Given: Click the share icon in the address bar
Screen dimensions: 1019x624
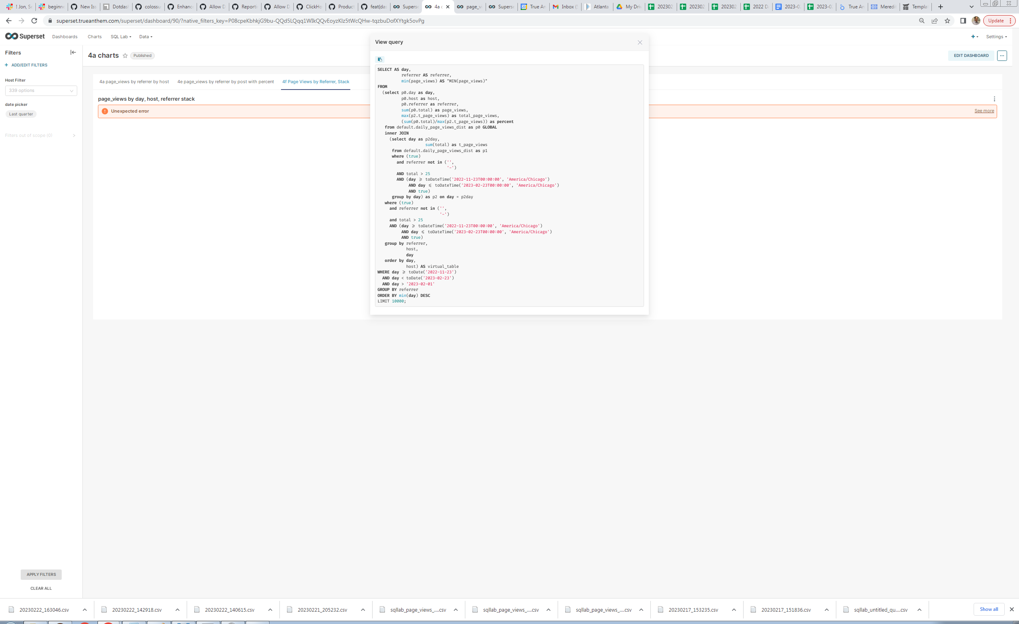Looking at the screenshot, I should click(x=935, y=20).
